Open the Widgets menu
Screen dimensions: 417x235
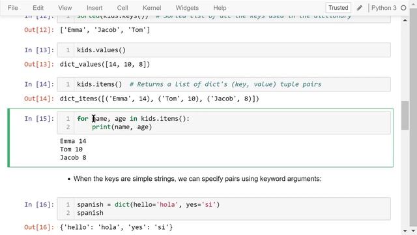[x=187, y=8]
